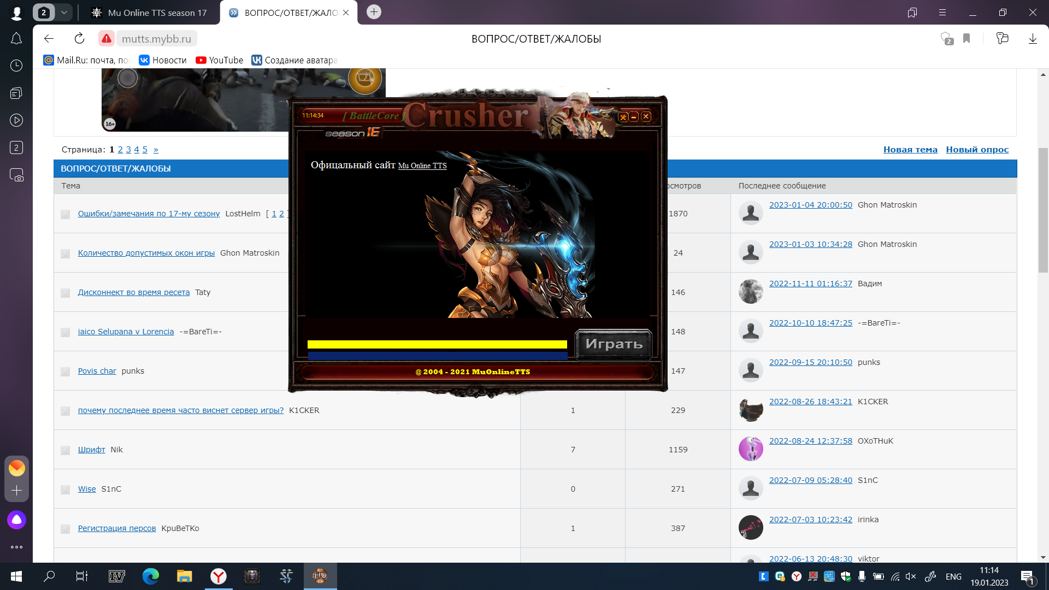Open File Explorer in taskbar
The height and width of the screenshot is (590, 1049).
click(184, 576)
